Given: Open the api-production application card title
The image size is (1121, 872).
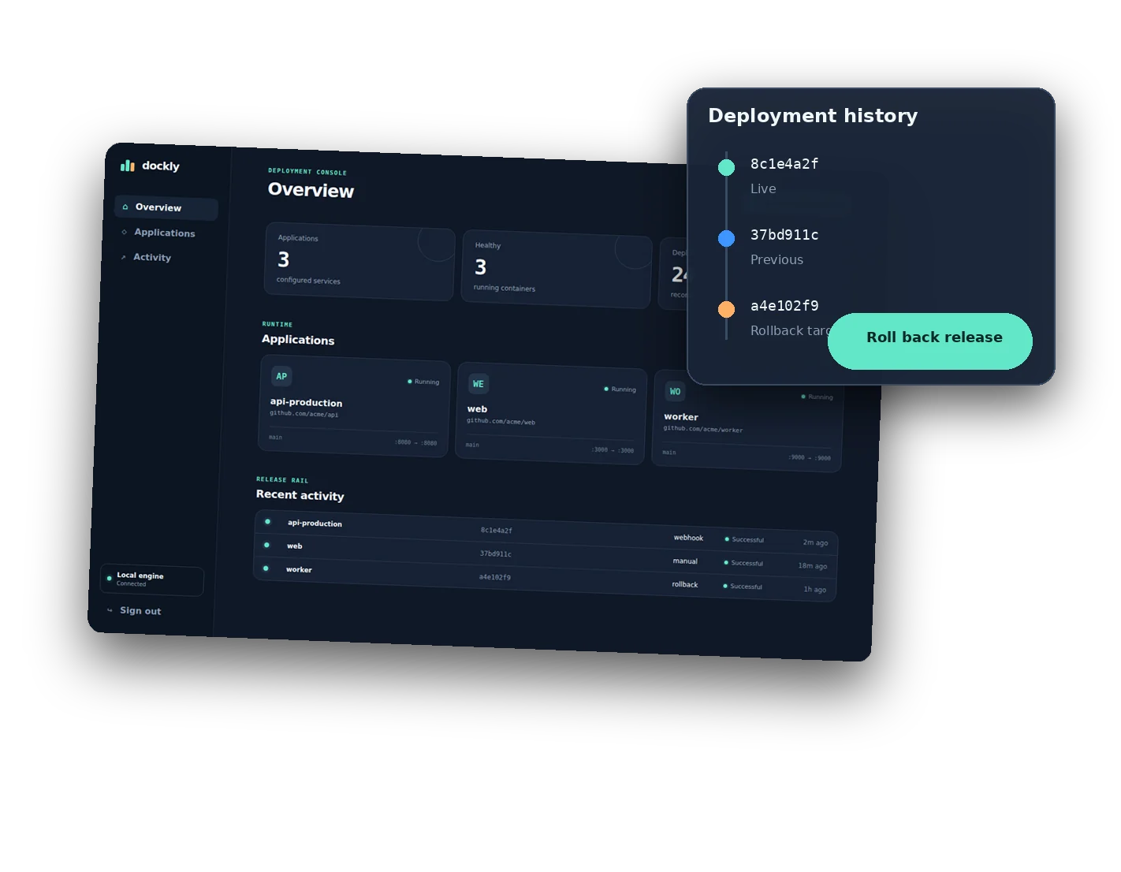Looking at the screenshot, I should pos(306,402).
